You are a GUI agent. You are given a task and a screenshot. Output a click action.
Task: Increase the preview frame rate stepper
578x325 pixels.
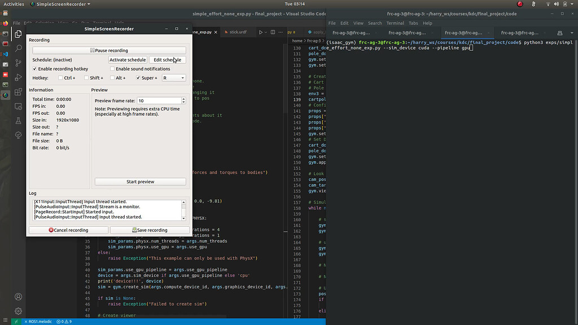coord(183,98)
